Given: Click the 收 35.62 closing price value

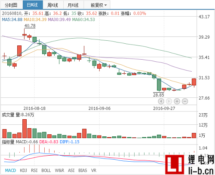Looking at the screenshot, I should point(92,13).
